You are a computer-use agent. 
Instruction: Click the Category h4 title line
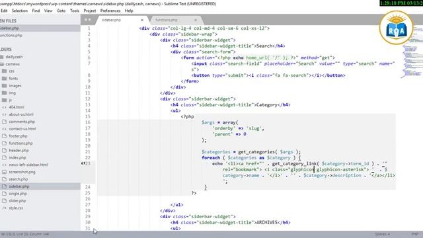click(231, 105)
